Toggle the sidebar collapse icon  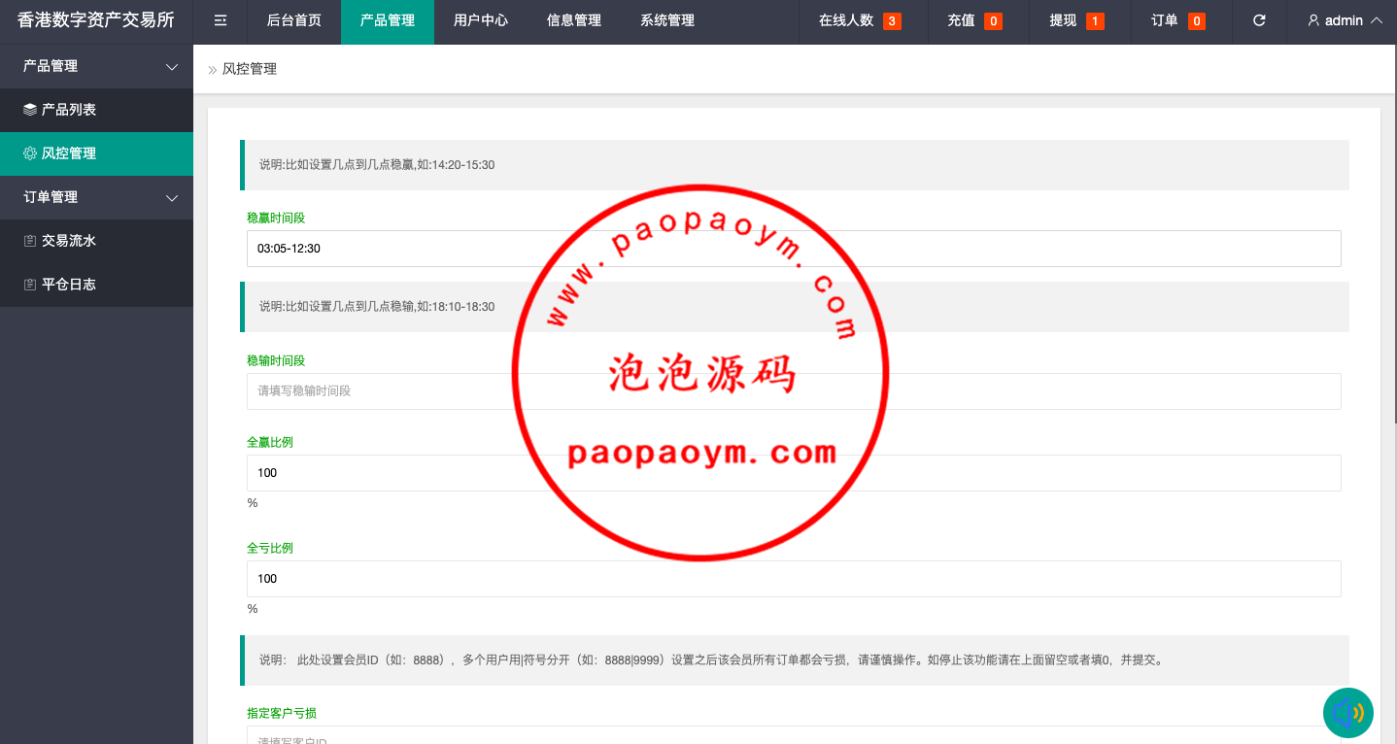(x=221, y=20)
